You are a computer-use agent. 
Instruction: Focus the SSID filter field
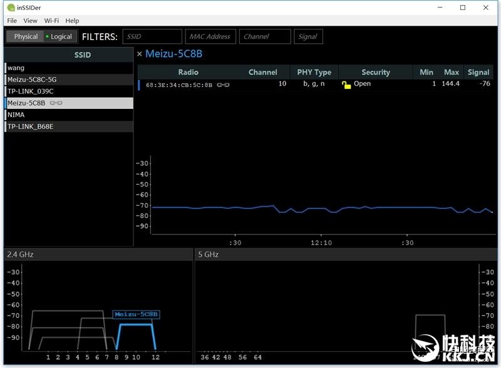coord(152,36)
